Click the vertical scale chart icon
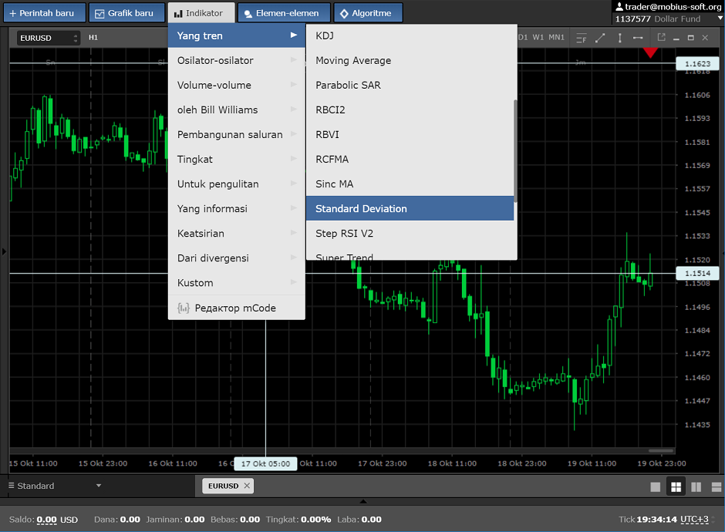Screen dimensions: 725x532 619,38
